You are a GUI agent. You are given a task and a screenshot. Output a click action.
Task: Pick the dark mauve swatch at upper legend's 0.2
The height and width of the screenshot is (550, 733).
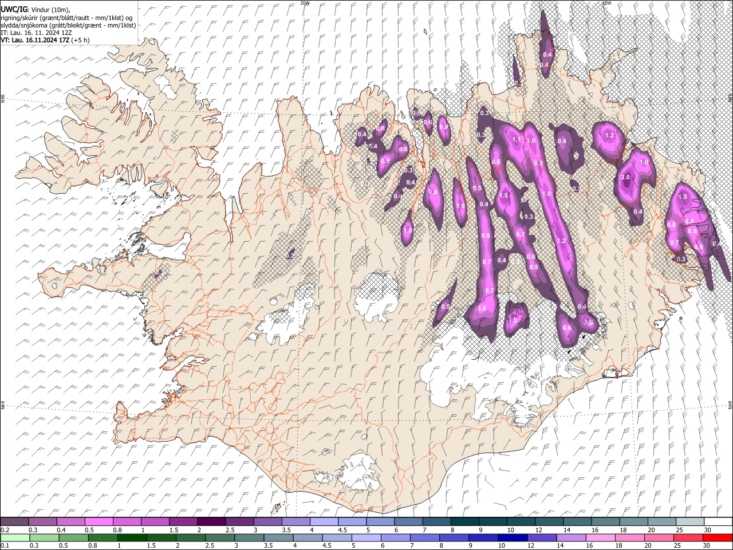coord(14,522)
